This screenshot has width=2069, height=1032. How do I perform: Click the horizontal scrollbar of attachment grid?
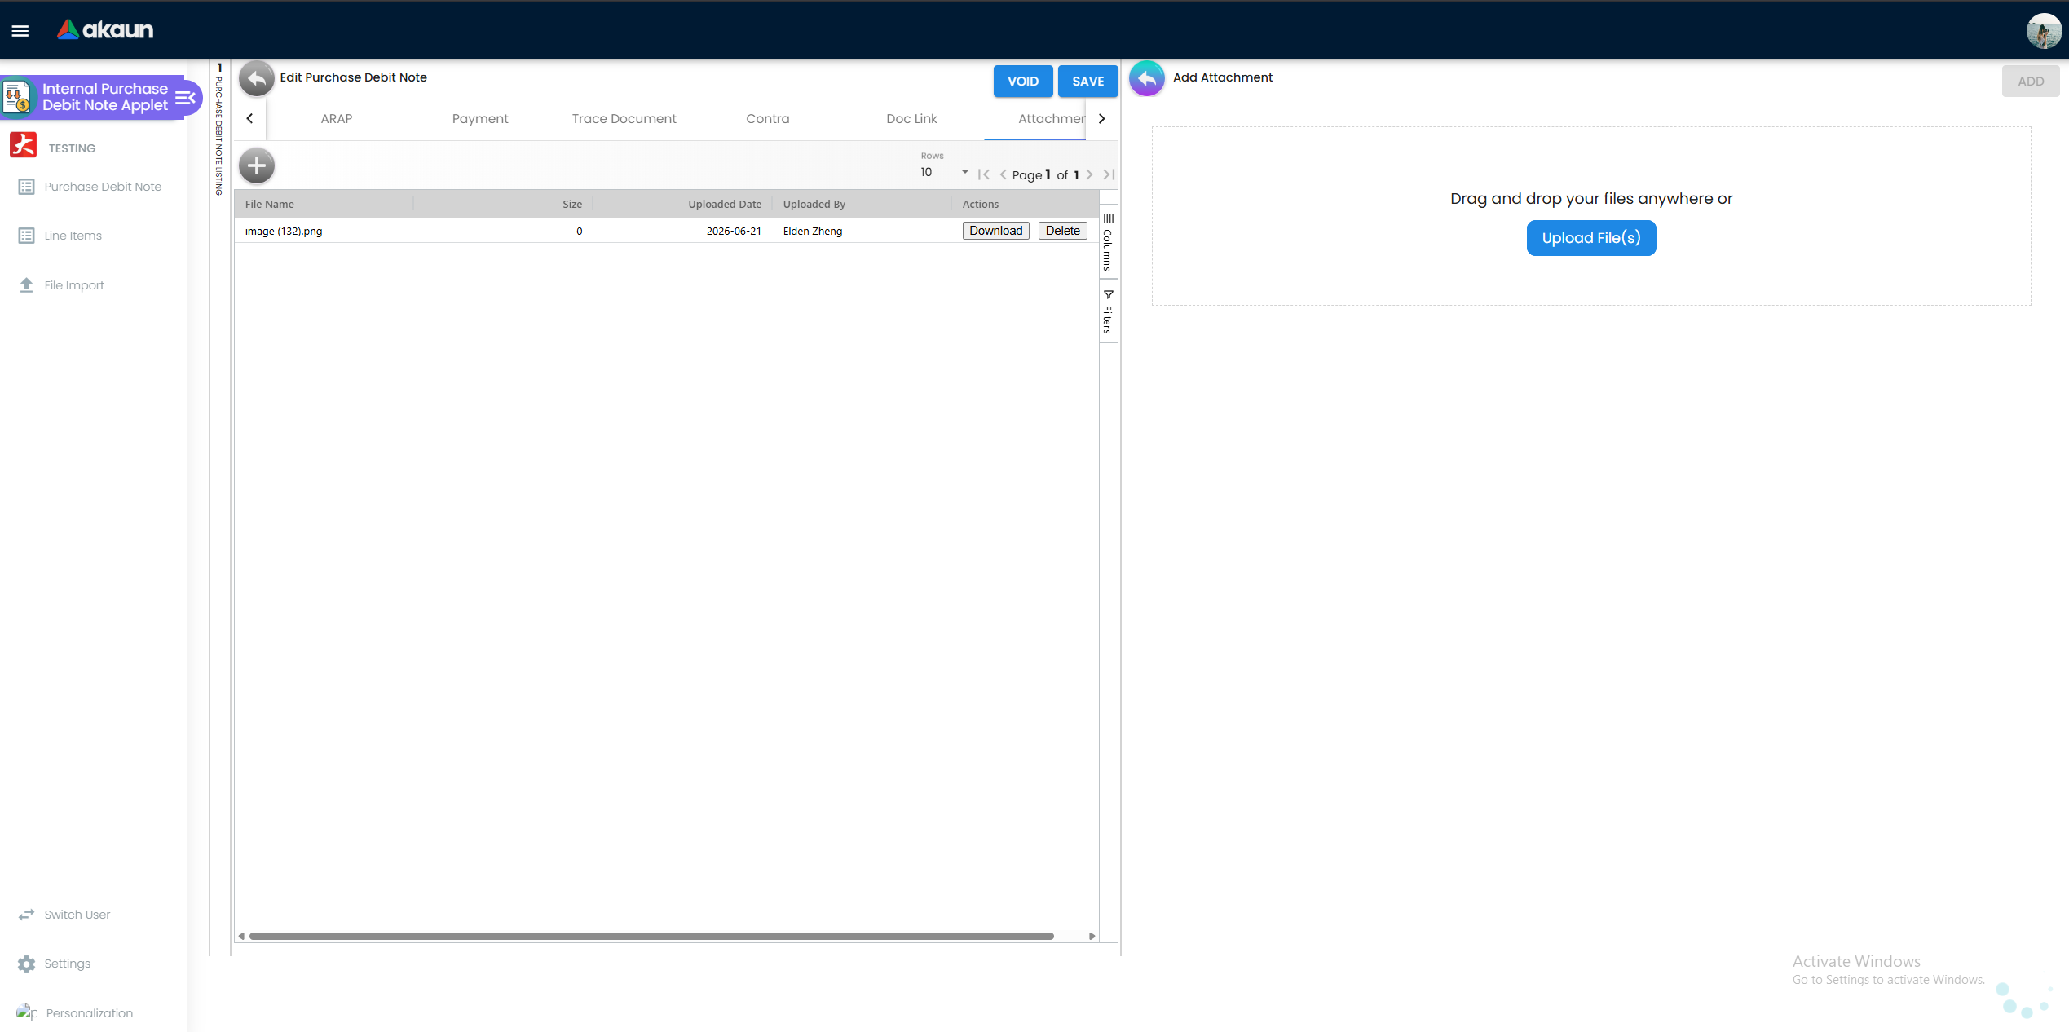pyautogui.click(x=651, y=936)
